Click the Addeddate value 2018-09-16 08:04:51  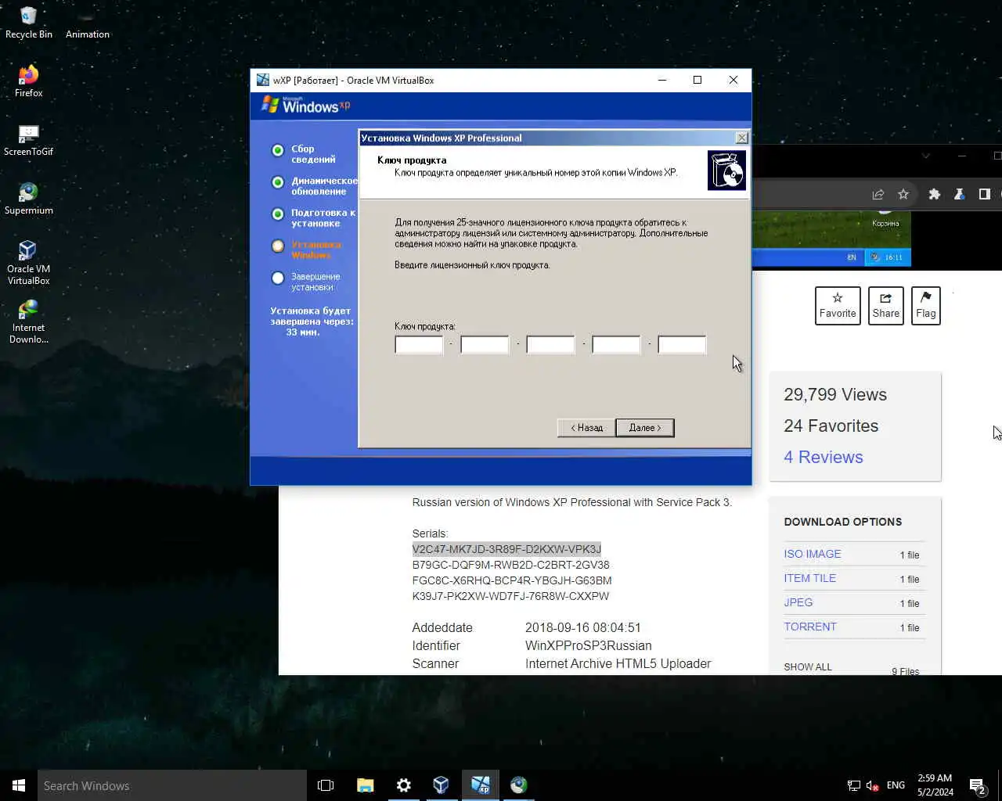583,627
